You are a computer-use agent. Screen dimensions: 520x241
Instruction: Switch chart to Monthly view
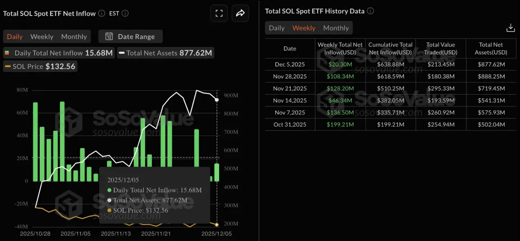point(74,37)
